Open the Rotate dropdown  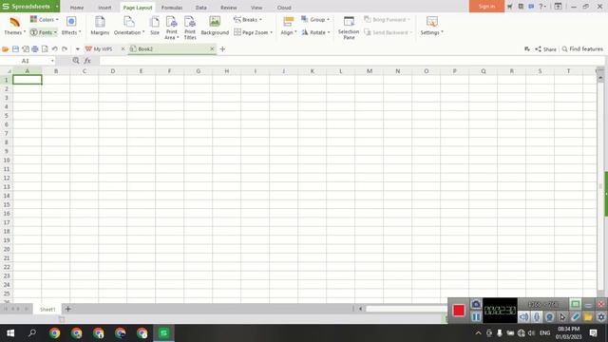pyautogui.click(x=315, y=32)
